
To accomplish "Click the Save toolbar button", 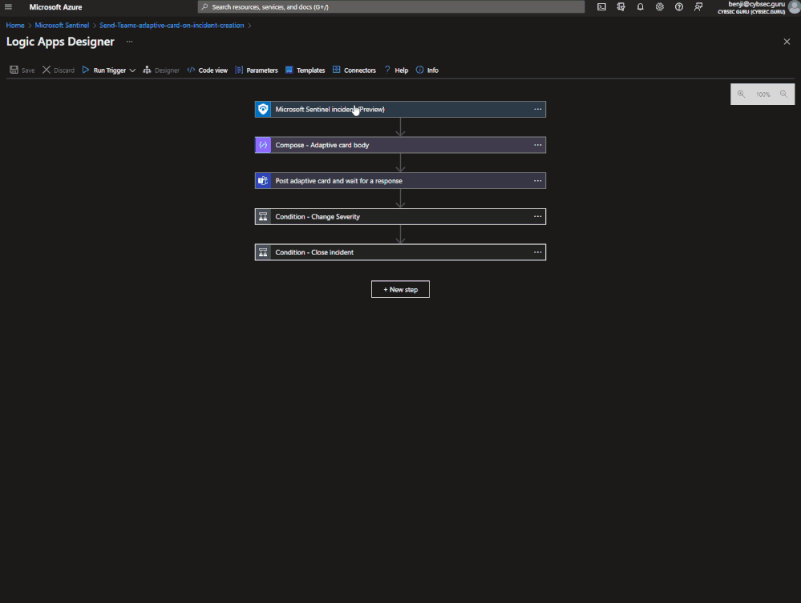I will [x=22, y=70].
